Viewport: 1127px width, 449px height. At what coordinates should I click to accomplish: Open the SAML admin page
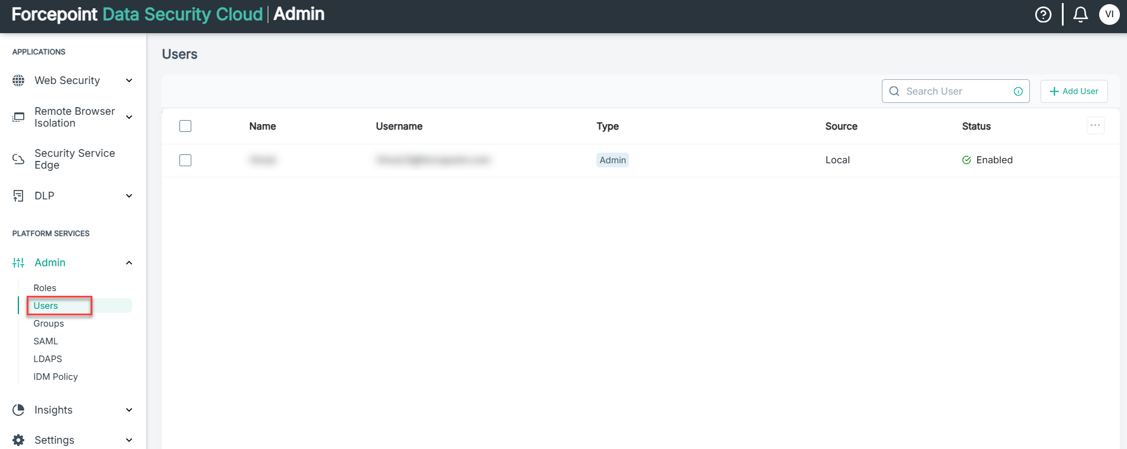click(46, 341)
